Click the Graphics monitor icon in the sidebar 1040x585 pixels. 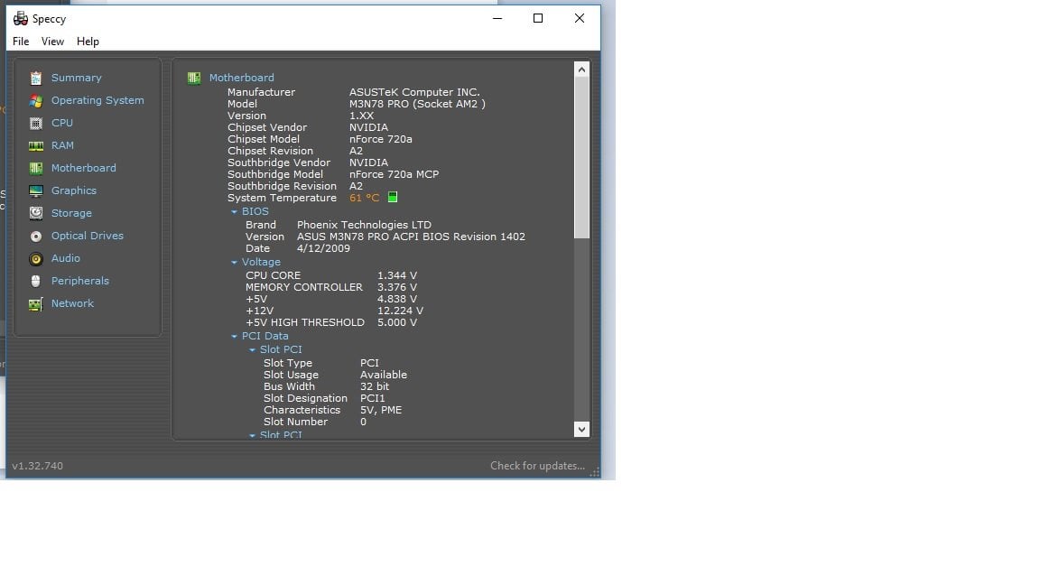pyautogui.click(x=36, y=191)
